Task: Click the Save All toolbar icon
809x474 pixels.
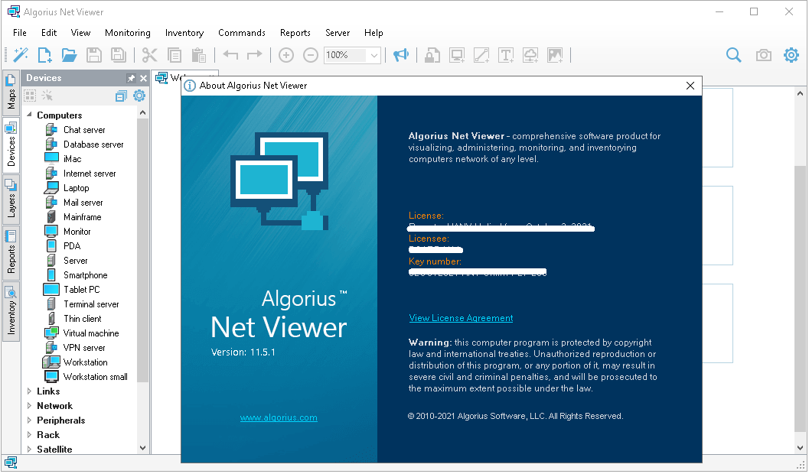Action: pos(118,54)
